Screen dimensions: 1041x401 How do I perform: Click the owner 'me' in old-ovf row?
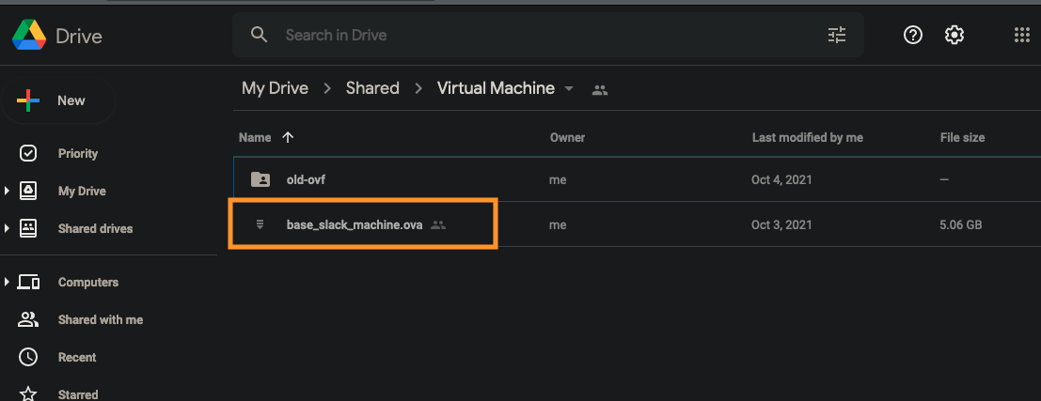tap(558, 179)
